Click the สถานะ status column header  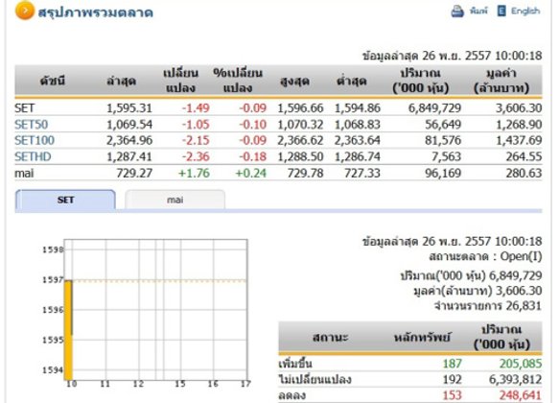tap(330, 337)
